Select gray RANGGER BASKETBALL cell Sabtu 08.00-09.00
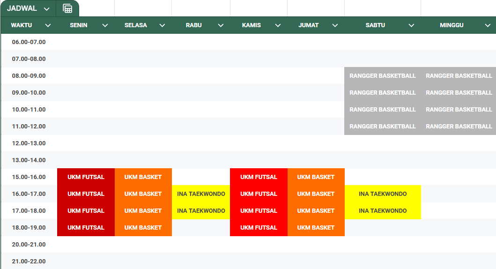Image resolution: width=496 pixels, height=269 pixels. click(x=382, y=76)
